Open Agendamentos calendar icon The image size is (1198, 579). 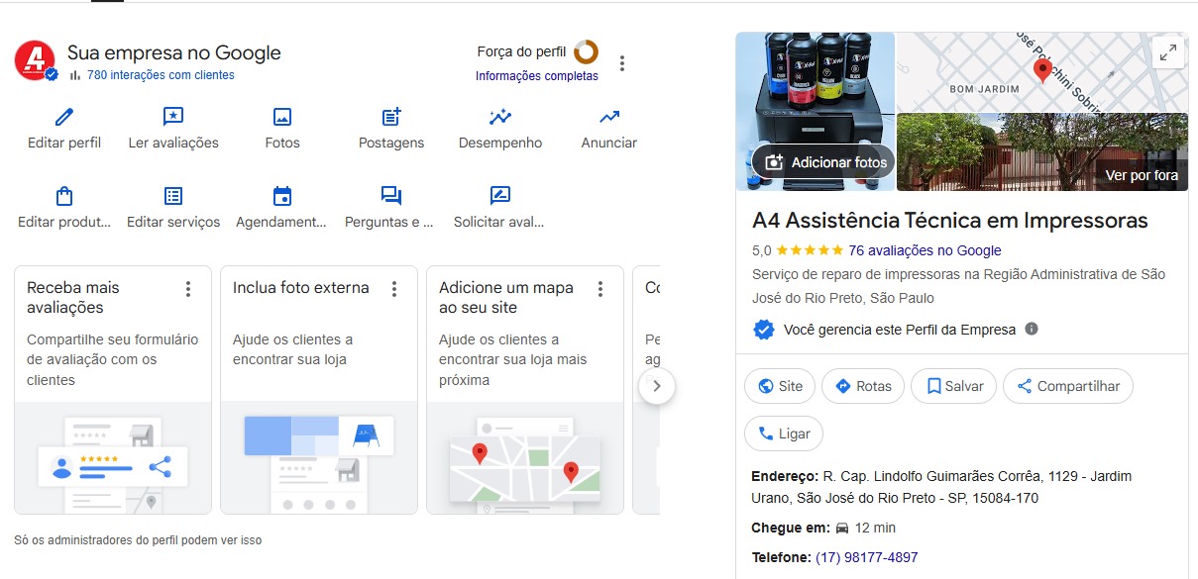tap(282, 196)
